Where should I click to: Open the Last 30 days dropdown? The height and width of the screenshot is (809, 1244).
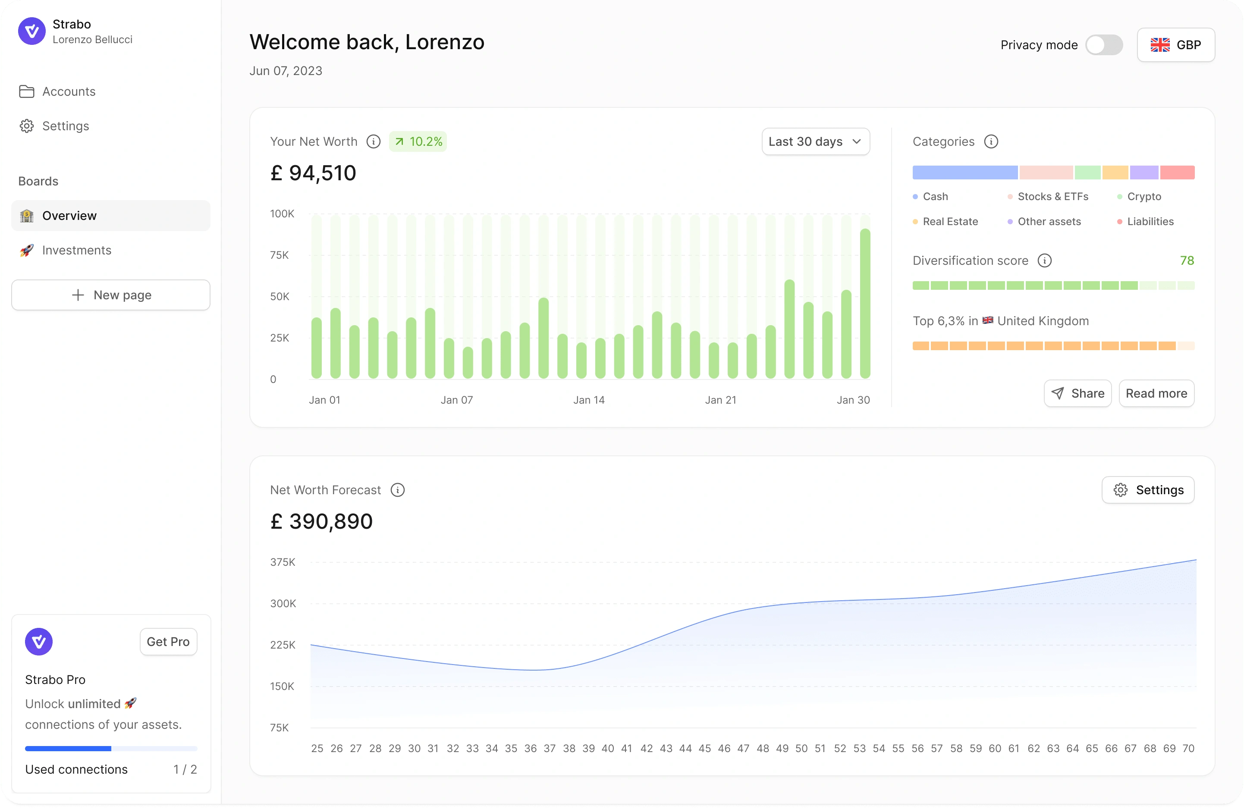click(815, 141)
